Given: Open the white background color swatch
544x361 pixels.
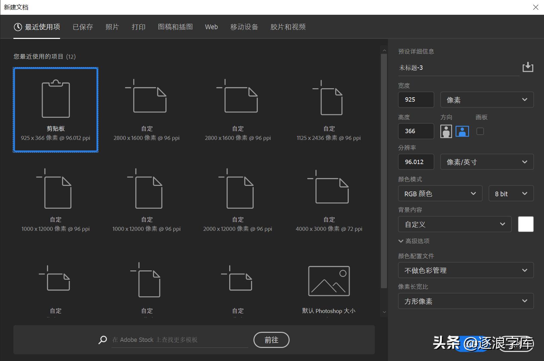Looking at the screenshot, I should pos(526,224).
